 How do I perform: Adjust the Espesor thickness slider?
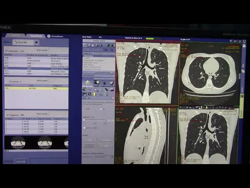(x=95, y=120)
